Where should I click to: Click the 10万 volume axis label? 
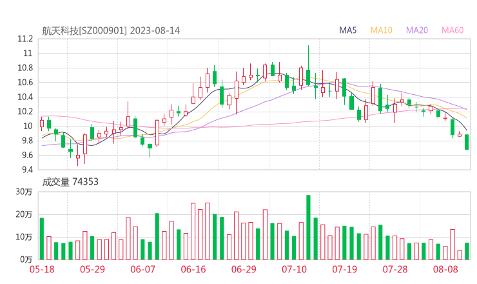pyautogui.click(x=24, y=237)
